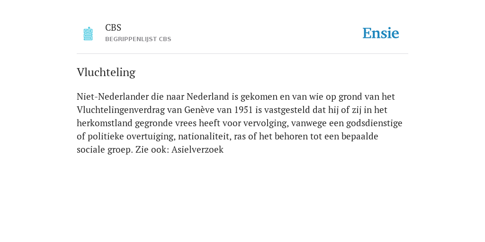The height and width of the screenshot is (242, 485).
Task: Click the CBS logo icon
Action: [88, 34]
